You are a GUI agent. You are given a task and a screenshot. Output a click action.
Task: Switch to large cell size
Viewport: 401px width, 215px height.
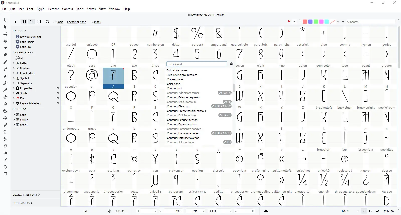click(371, 211)
